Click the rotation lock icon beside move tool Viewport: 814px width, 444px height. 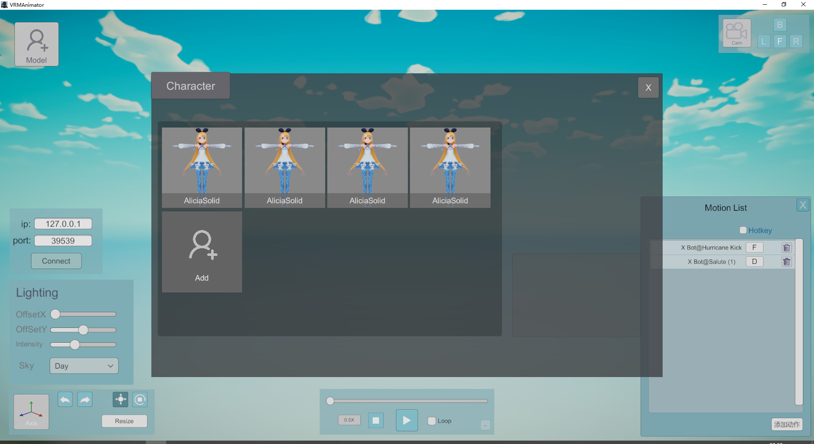click(x=139, y=399)
